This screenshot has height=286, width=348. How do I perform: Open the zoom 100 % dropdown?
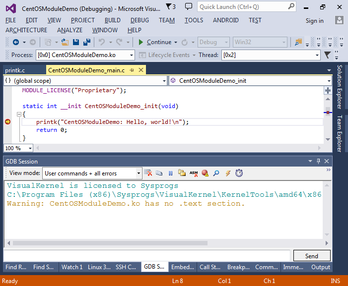point(30,148)
